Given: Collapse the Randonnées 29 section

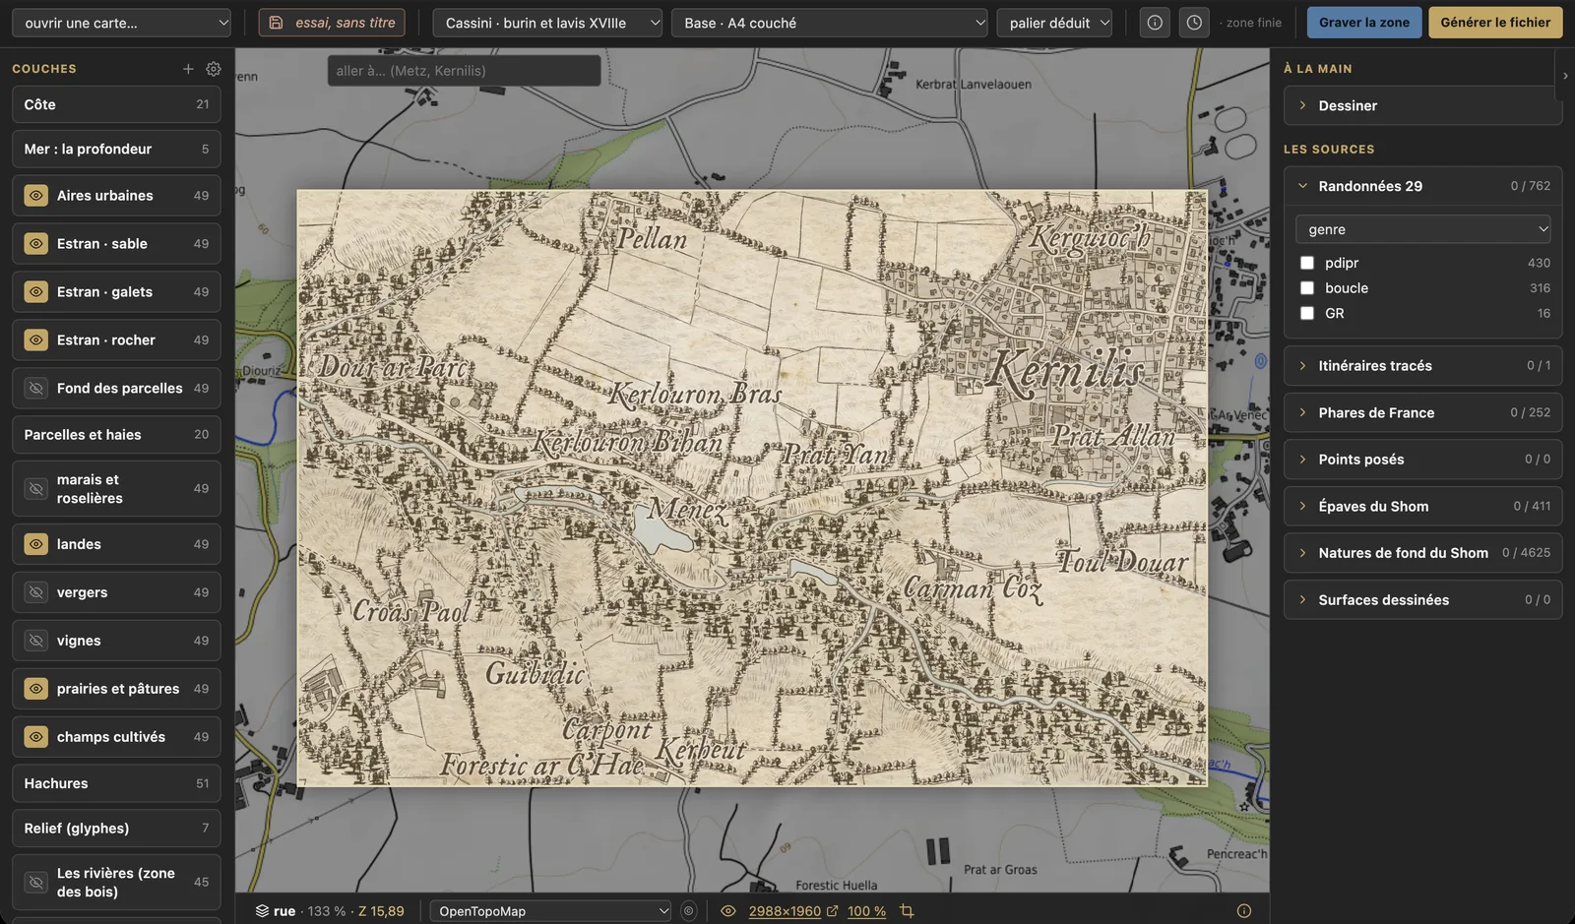Looking at the screenshot, I should (x=1422, y=186).
